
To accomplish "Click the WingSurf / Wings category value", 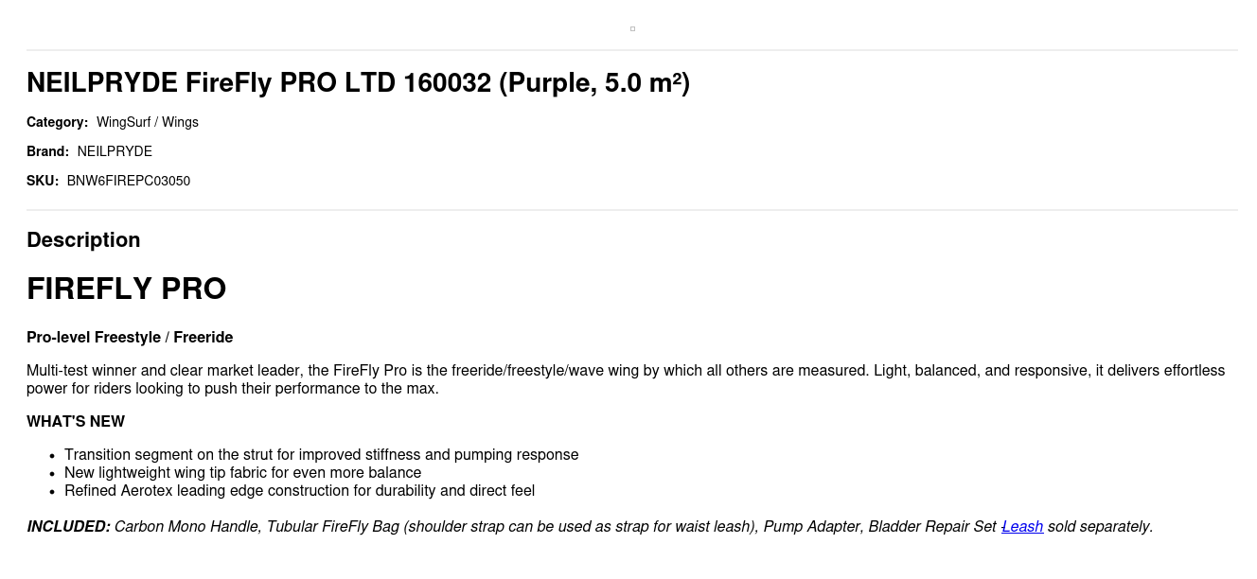I will click(x=148, y=122).
